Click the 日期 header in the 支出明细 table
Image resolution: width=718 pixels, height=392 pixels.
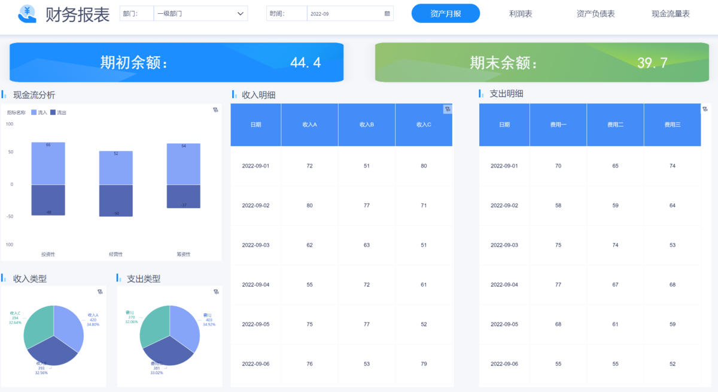504,124
